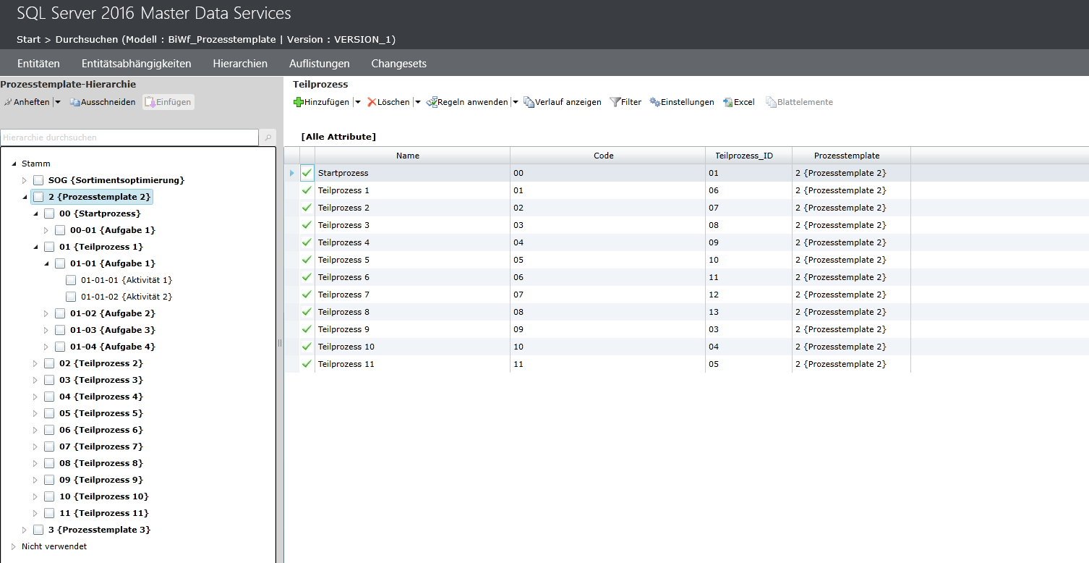The width and height of the screenshot is (1089, 563).
Task: Check the 01-01-02 {Aktivität 2} checkbox
Action: point(71,297)
